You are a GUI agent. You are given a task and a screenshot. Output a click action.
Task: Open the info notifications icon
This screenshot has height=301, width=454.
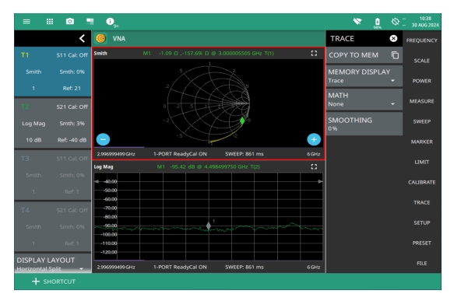110,22
